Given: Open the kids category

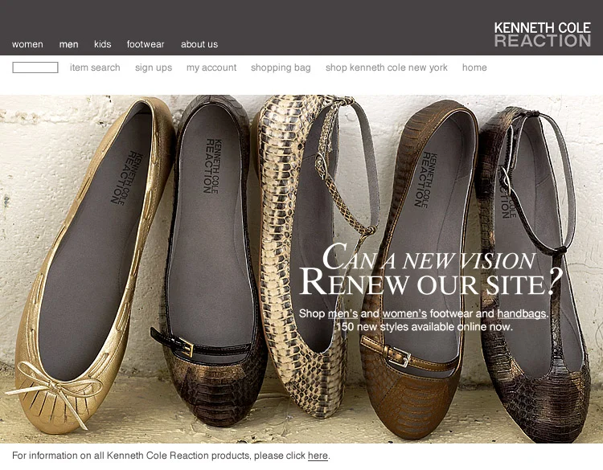Looking at the screenshot, I should (103, 44).
